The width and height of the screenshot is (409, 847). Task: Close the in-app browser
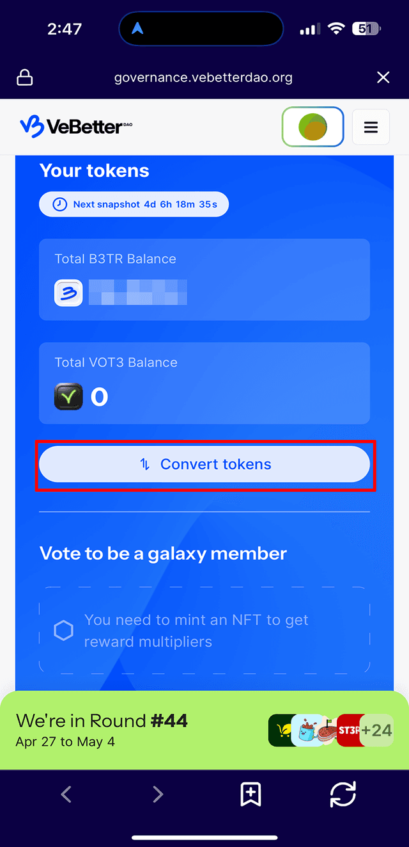tap(383, 77)
